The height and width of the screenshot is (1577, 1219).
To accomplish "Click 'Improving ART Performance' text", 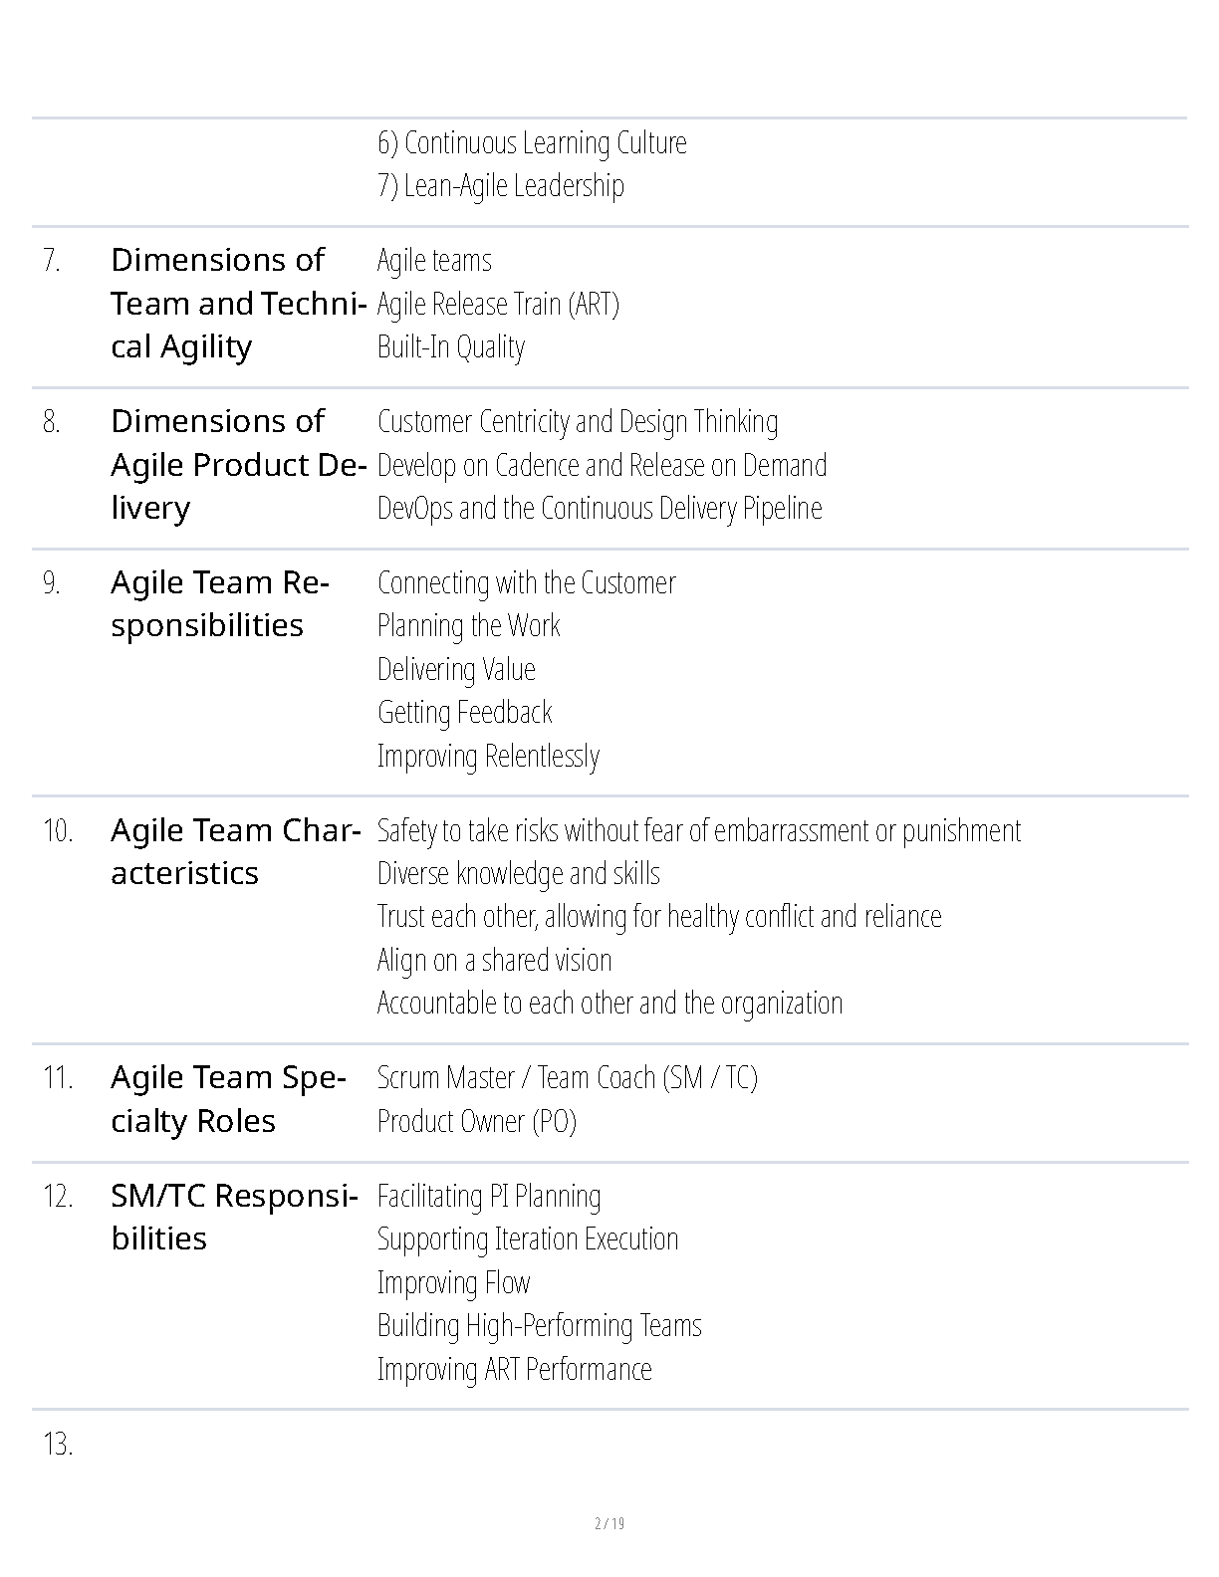I will click(x=515, y=1369).
